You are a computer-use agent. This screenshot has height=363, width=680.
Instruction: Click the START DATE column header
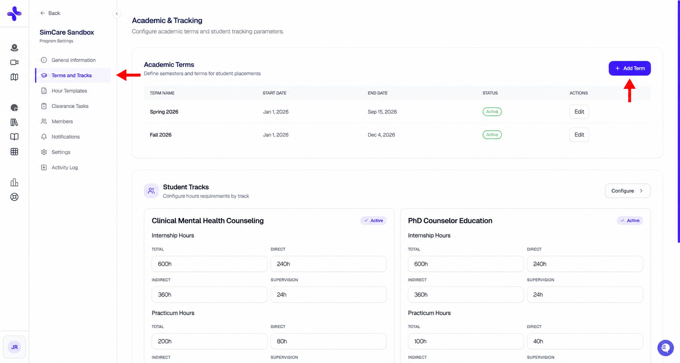275,93
